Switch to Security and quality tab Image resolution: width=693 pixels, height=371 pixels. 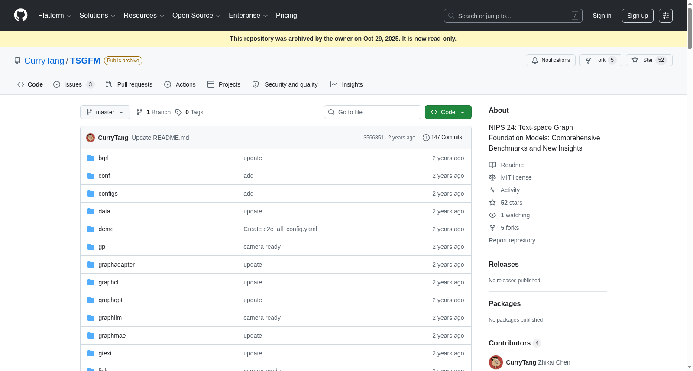pos(285,84)
